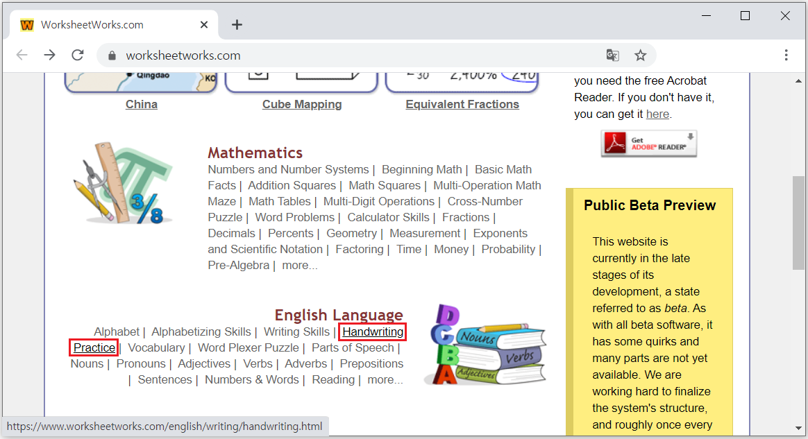Open the Probability link
808x439 pixels.
coord(508,249)
